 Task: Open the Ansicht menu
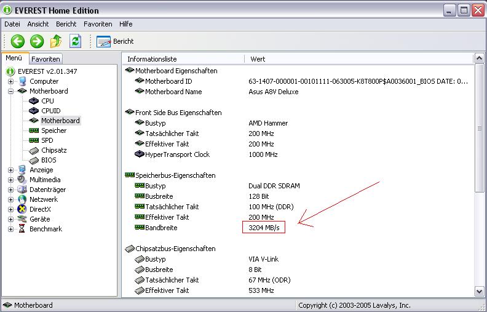click(x=38, y=24)
